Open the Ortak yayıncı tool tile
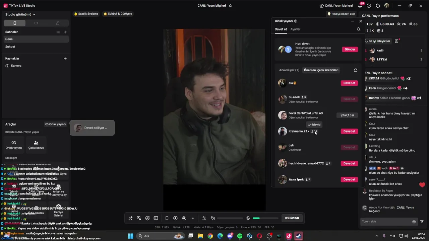 pos(14,145)
